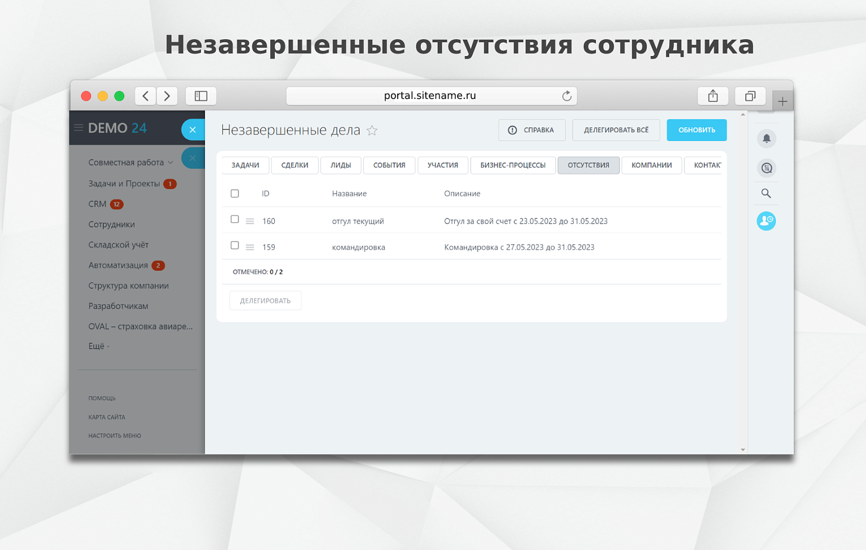Open the СДЕЛКИ tab
The height and width of the screenshot is (550, 866).
[x=294, y=165]
